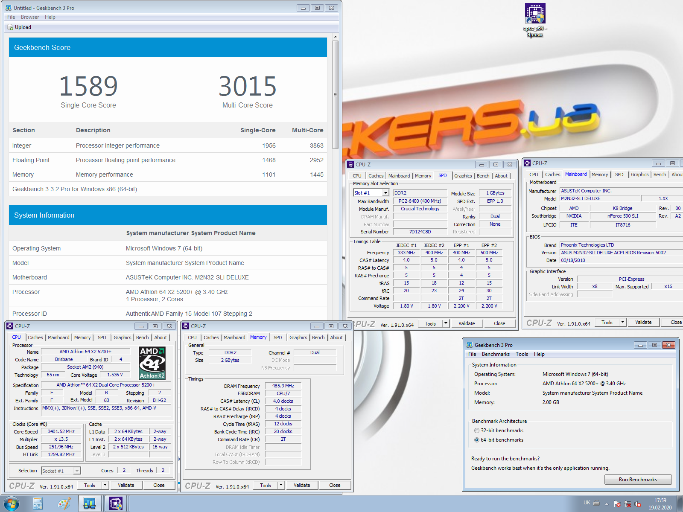
Task: Click Close button in CPU-Z Memory window
Action: tap(335, 485)
